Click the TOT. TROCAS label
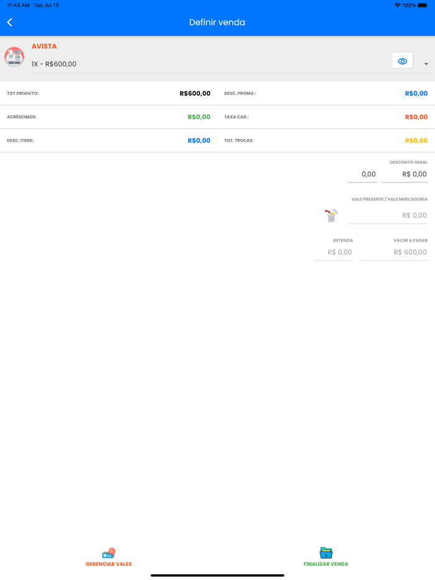This screenshot has height=580, width=435. point(239,140)
